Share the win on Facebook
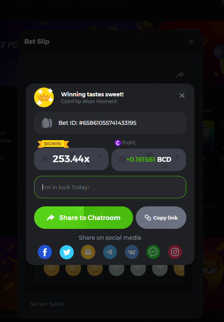The height and width of the screenshot is (322, 224). pyautogui.click(x=44, y=252)
